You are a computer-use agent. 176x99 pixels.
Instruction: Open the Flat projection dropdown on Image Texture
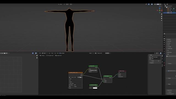76,80
